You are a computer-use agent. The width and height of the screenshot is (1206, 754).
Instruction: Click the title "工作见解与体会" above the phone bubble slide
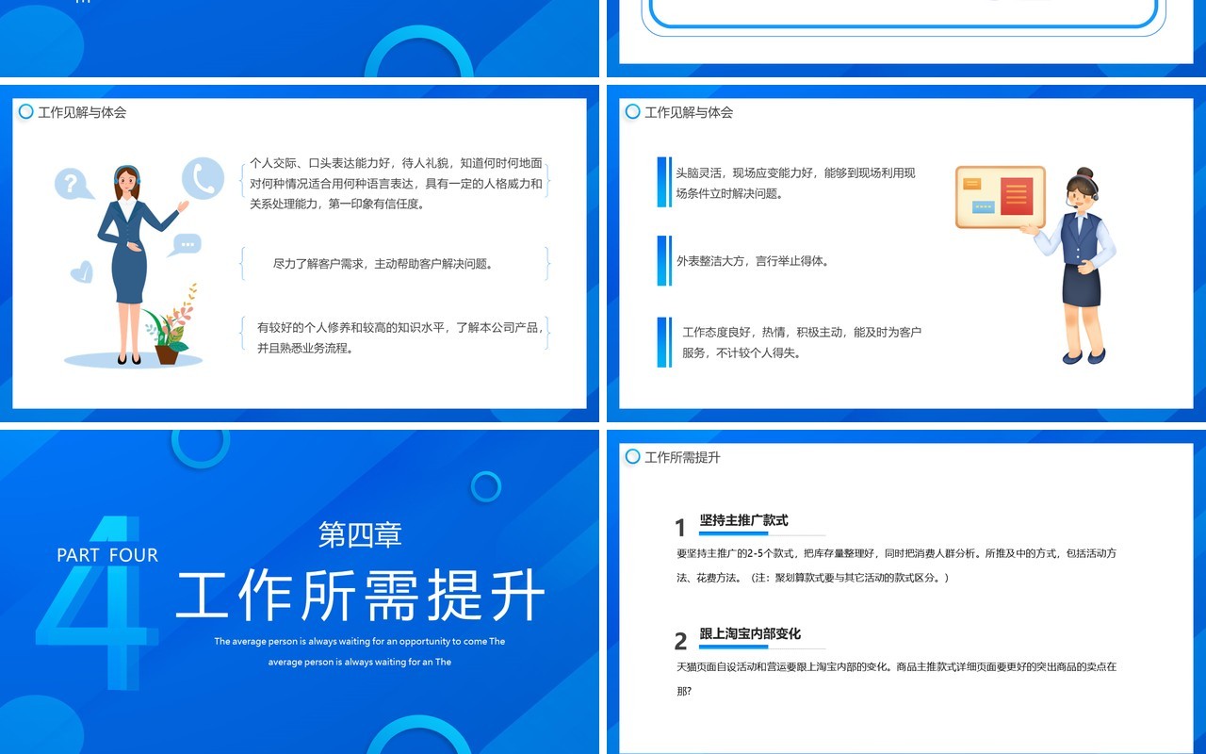82,112
